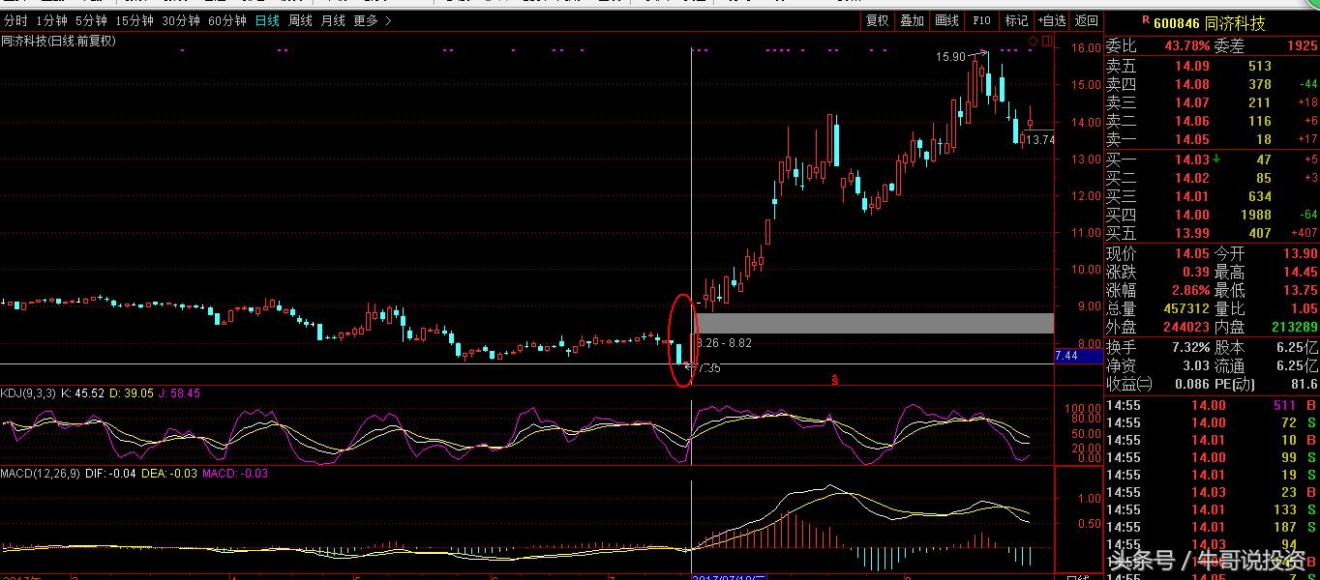The height and width of the screenshot is (580, 1320).
Task: Select the 15分钟 chart period
Action: [135, 20]
